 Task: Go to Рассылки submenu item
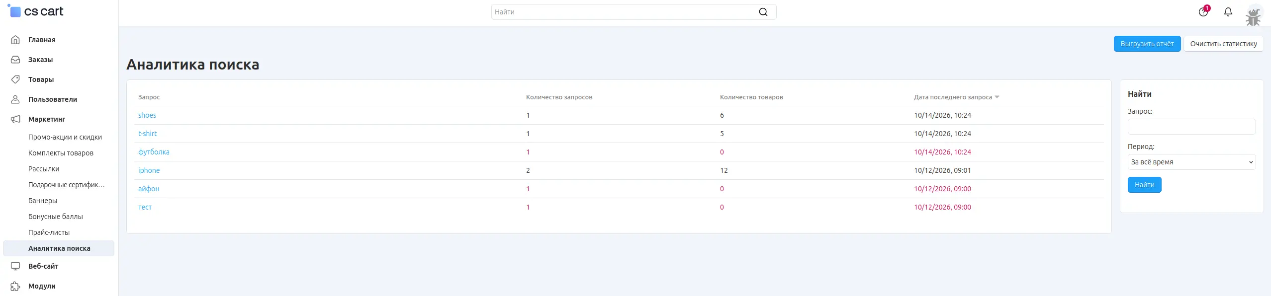(x=44, y=169)
